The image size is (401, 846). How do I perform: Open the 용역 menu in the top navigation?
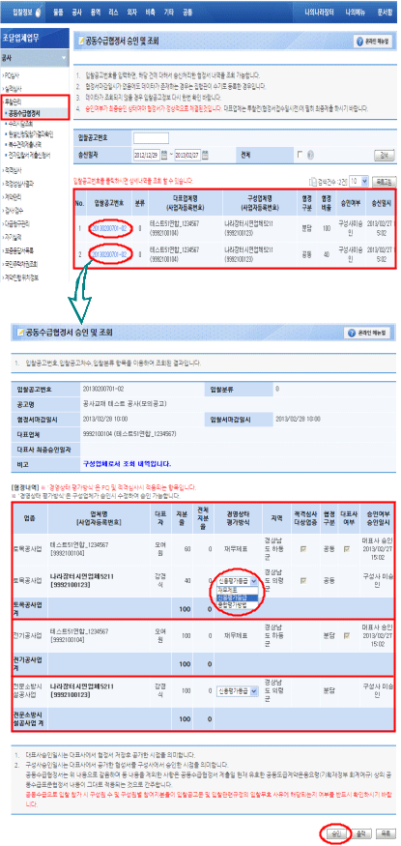click(x=96, y=12)
